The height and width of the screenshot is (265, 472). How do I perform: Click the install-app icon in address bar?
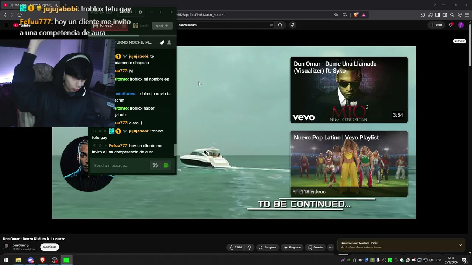345,15
